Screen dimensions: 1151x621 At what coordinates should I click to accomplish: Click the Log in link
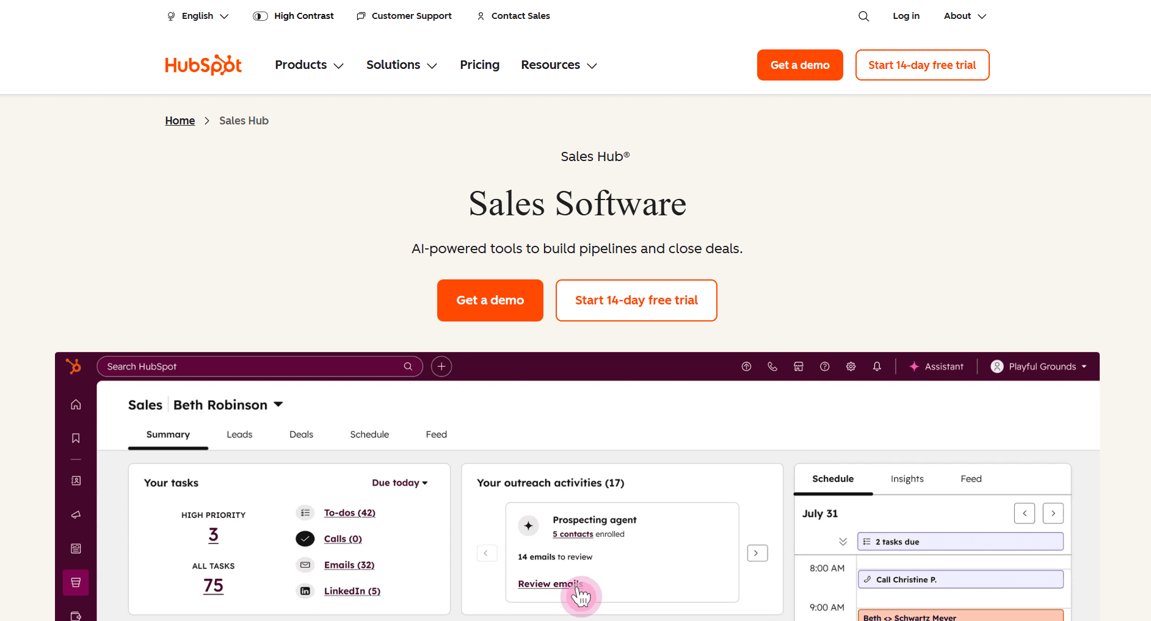[906, 16]
